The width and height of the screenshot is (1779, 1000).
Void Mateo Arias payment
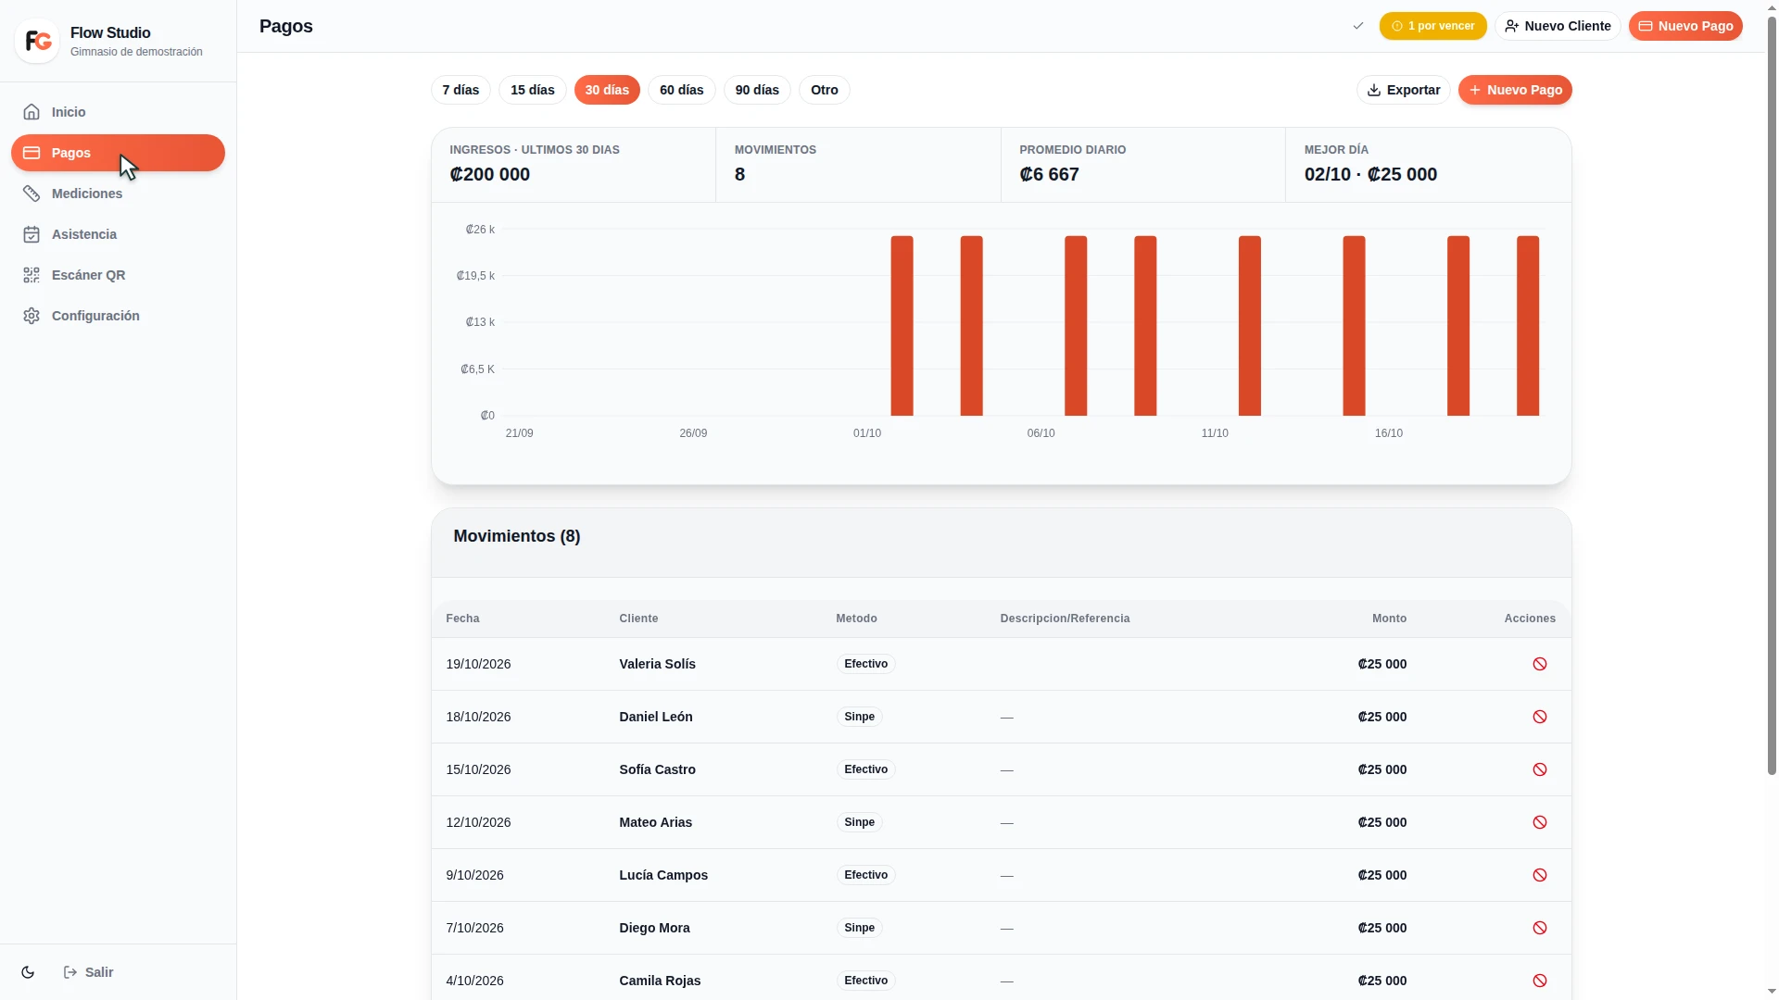coord(1540,822)
